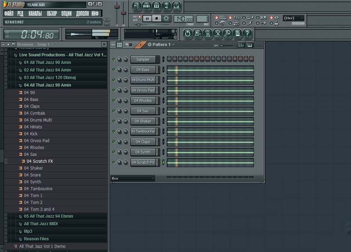Image resolution: width=351 pixels, height=252 pixels.
Task: Collapse the 04 All That Jazz 90 Amin folder
Action: (47, 85)
